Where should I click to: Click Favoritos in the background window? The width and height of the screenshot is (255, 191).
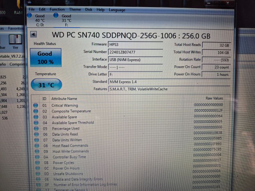click(16, 28)
